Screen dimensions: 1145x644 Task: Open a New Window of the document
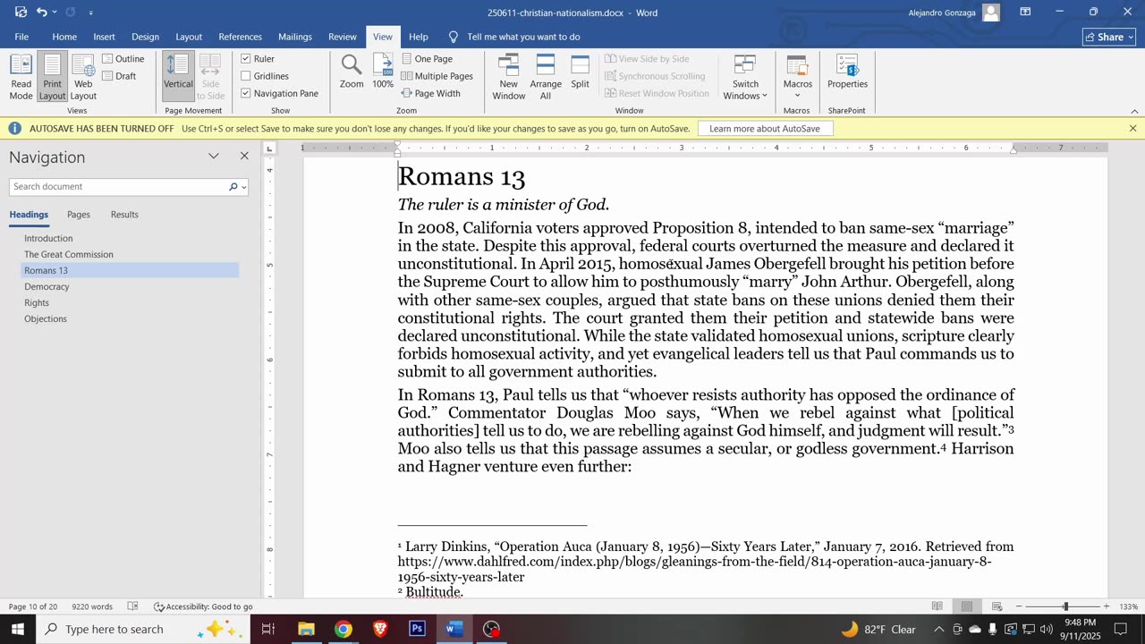point(508,77)
